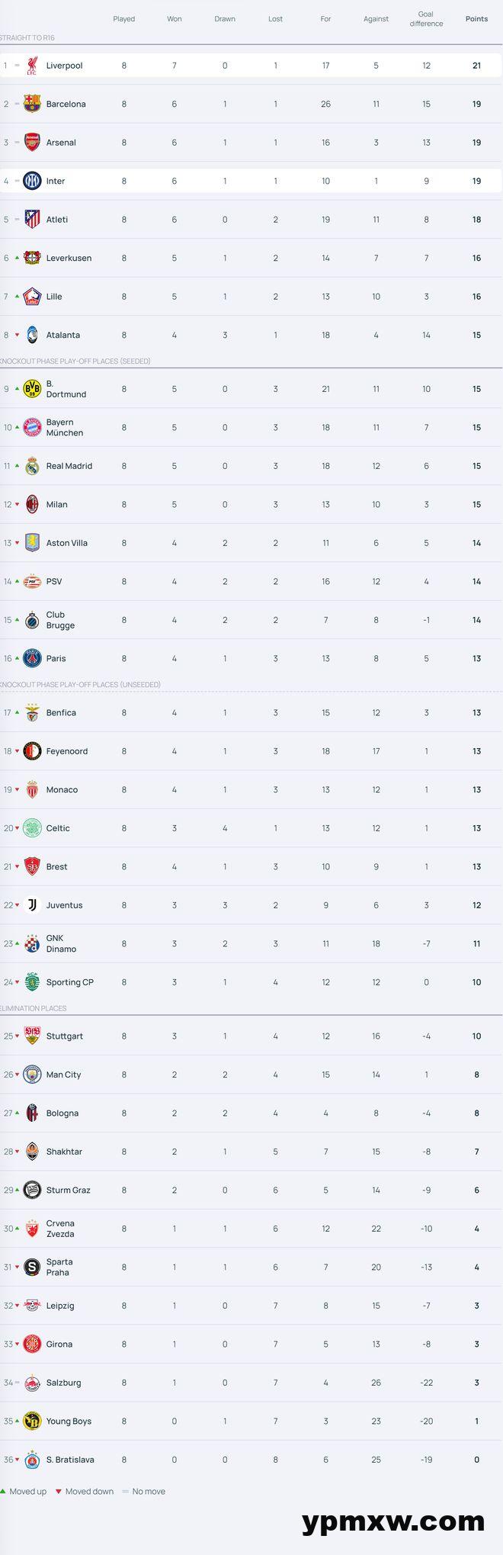Screen dimensions: 503x1555
Task: Open the Bayern München team link
Action: pos(65,428)
